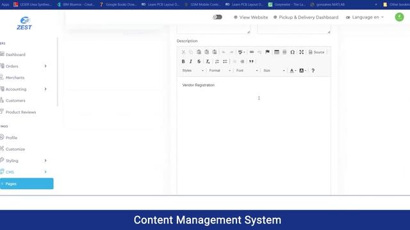
Task: Open the Format dropdown
Action: coord(220,71)
